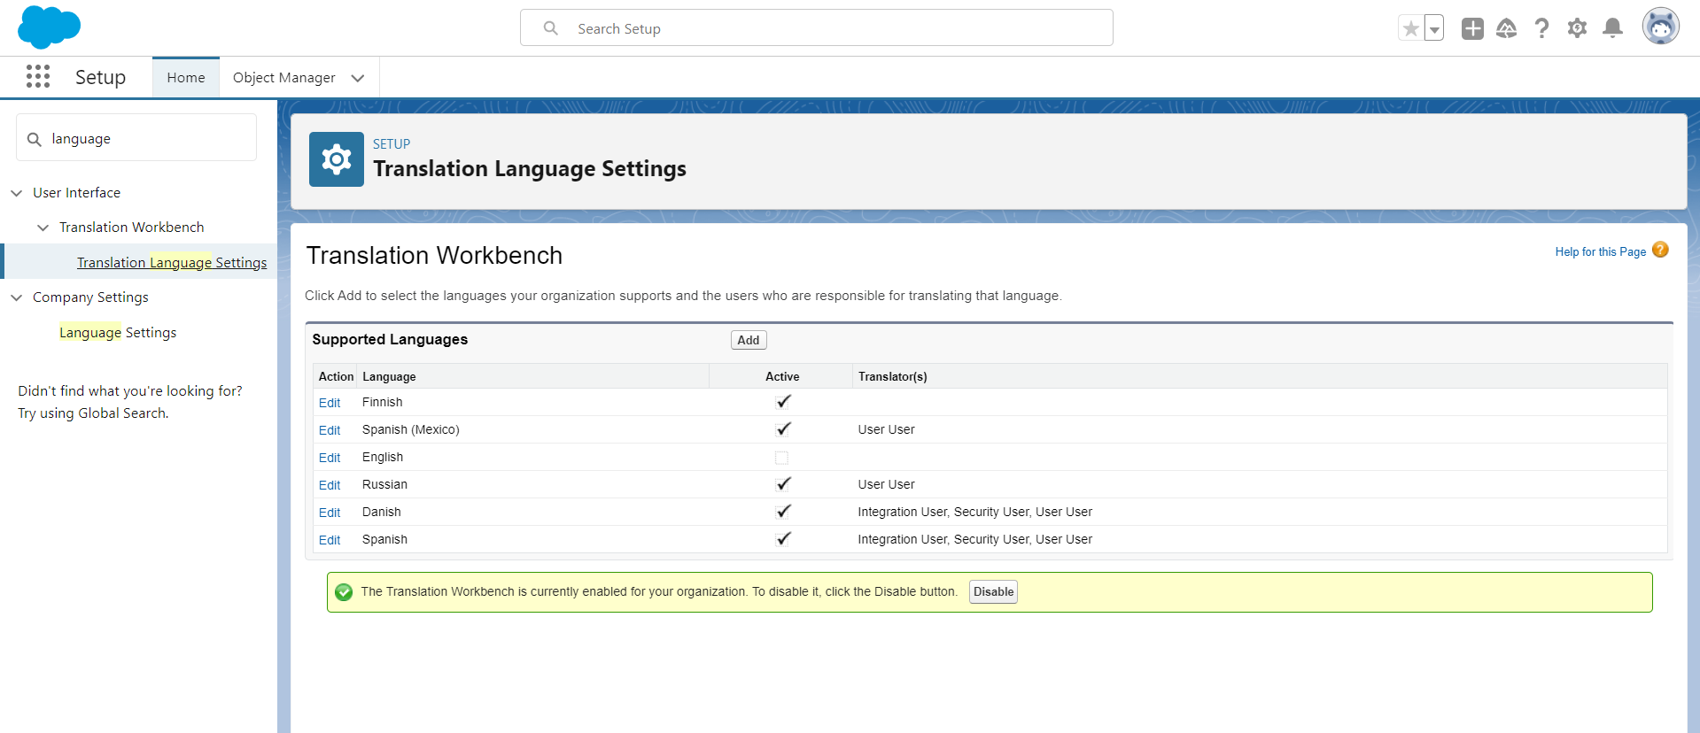
Task: Open the Favorites list dropdown arrow
Action: click(1434, 29)
